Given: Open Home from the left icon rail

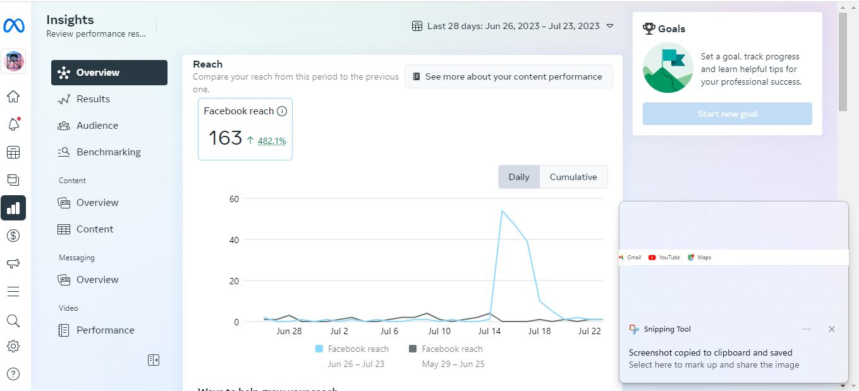Looking at the screenshot, I should pos(13,97).
